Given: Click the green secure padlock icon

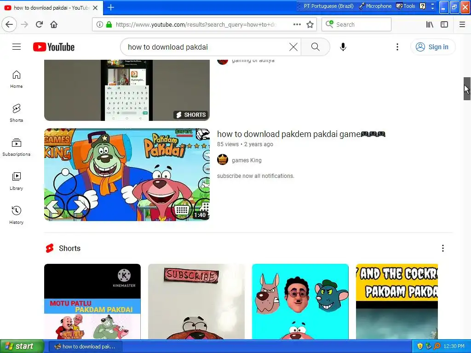Looking at the screenshot, I should (x=109, y=24).
